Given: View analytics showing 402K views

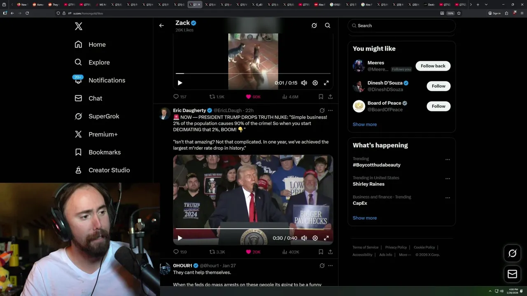Looking at the screenshot, I should coord(290,252).
